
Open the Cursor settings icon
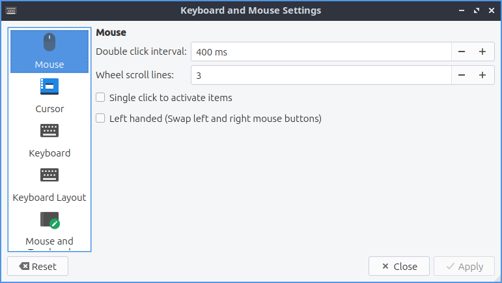[49, 86]
